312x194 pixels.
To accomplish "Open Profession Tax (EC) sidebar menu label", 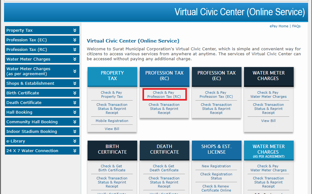I will coord(26,40).
